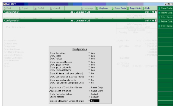
Task: Click the Closing Balance header in background report
Action: (137, 30)
